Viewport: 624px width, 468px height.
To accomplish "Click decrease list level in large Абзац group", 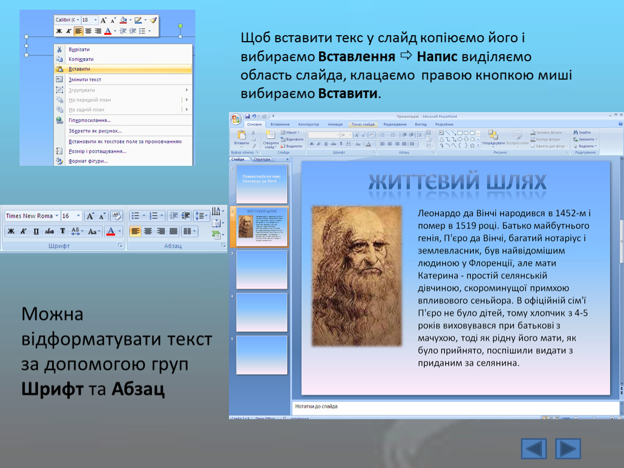I will [x=174, y=216].
